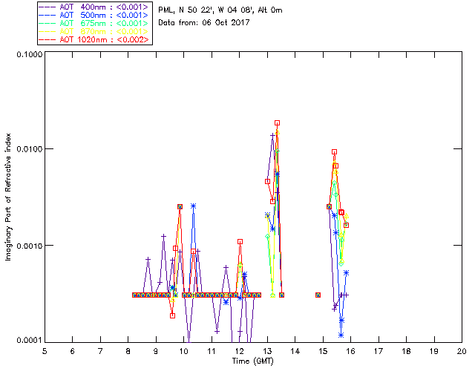475x380 pixels.
Task: Click the 'AOT 675nm : <0.001>' legend entry
Action: (x=94, y=23)
